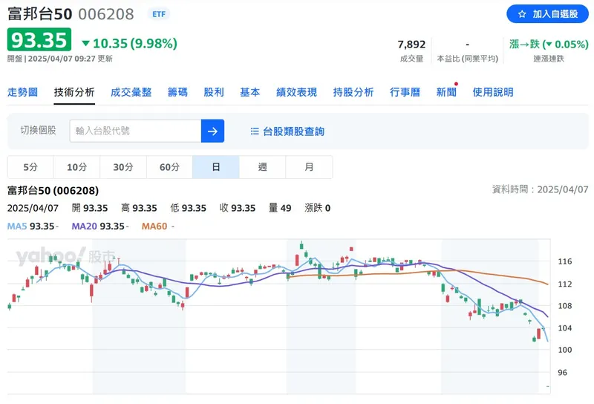Open the 成交彙整 tab
Image resolution: width=594 pixels, height=404 pixels.
(x=131, y=92)
